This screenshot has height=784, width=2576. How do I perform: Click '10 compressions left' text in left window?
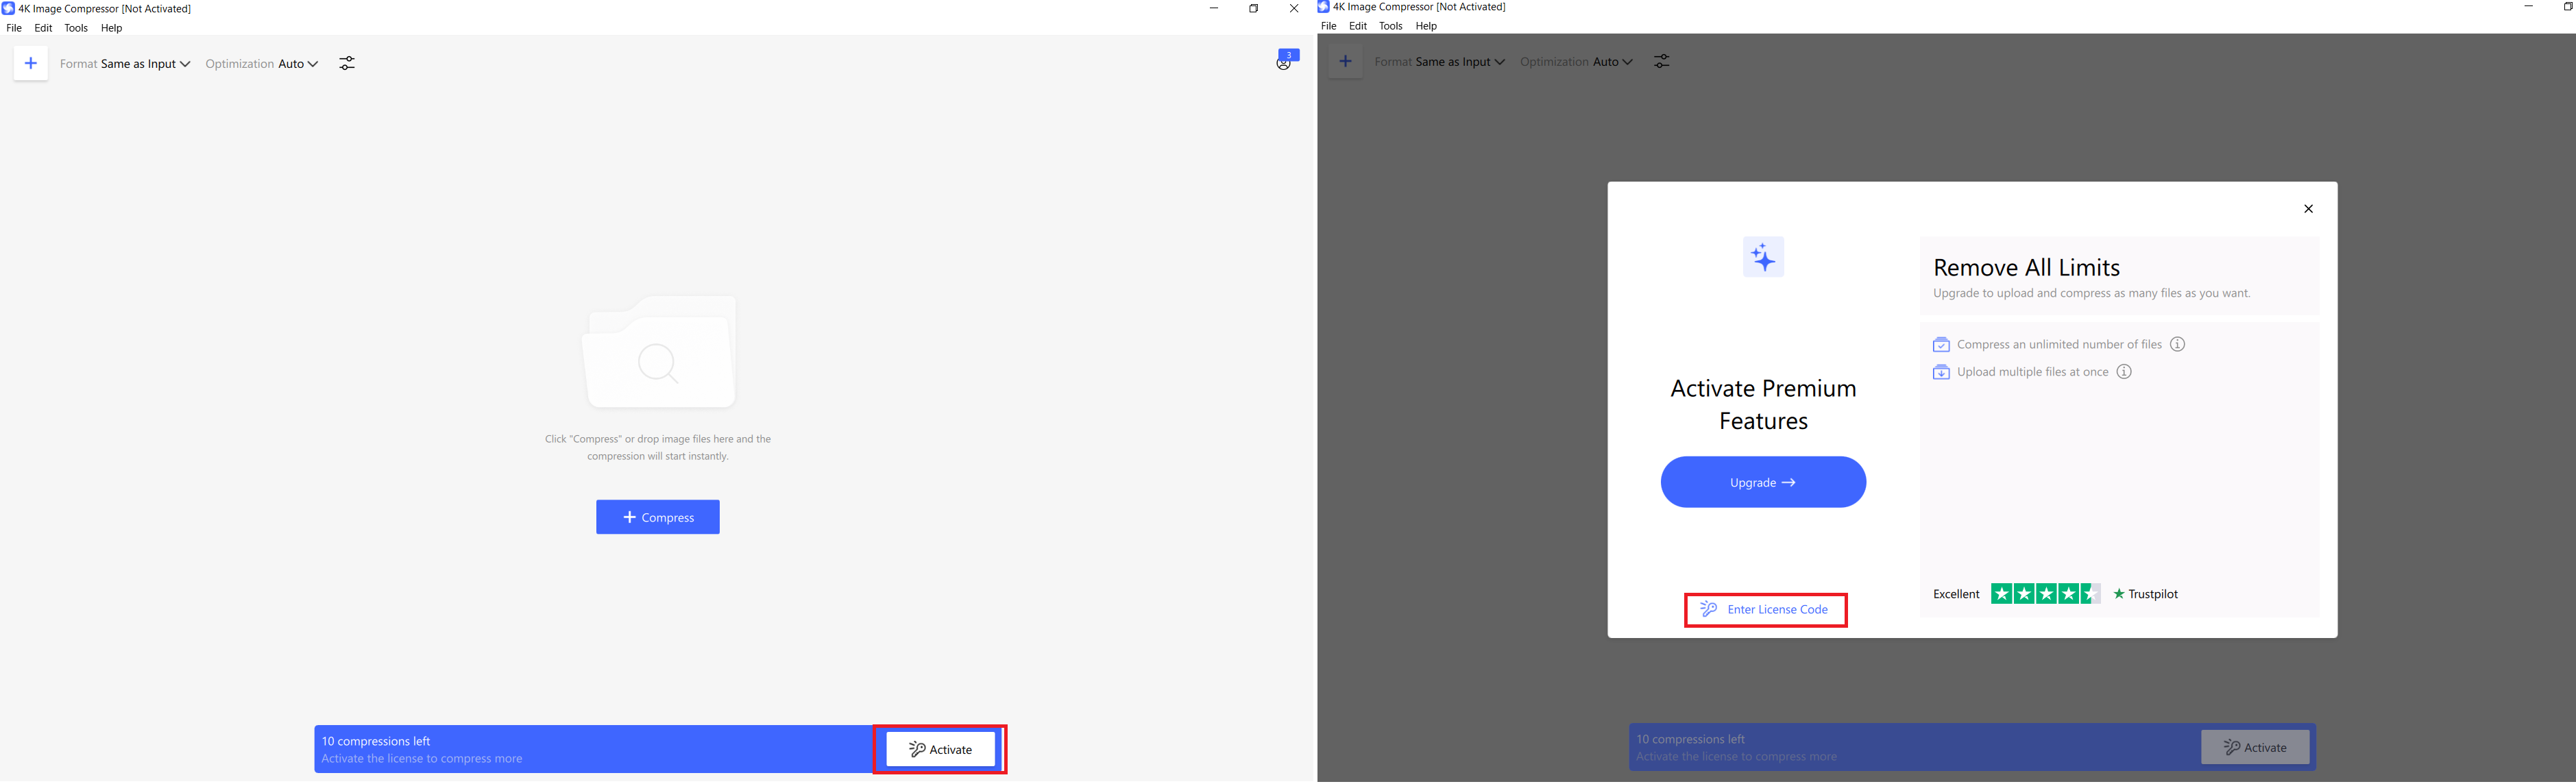(x=376, y=741)
